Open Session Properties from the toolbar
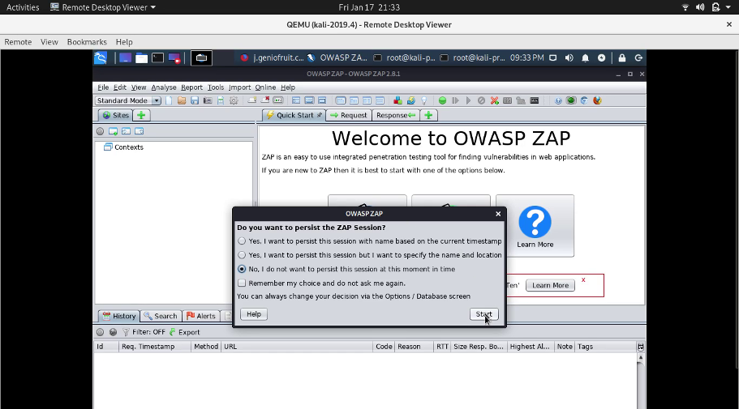 221,100
